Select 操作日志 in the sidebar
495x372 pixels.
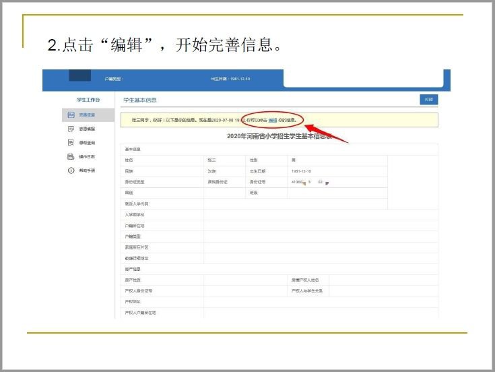(86, 156)
